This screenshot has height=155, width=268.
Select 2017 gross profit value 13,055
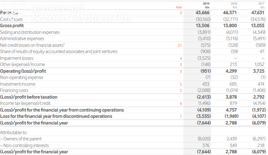(x=258, y=25)
